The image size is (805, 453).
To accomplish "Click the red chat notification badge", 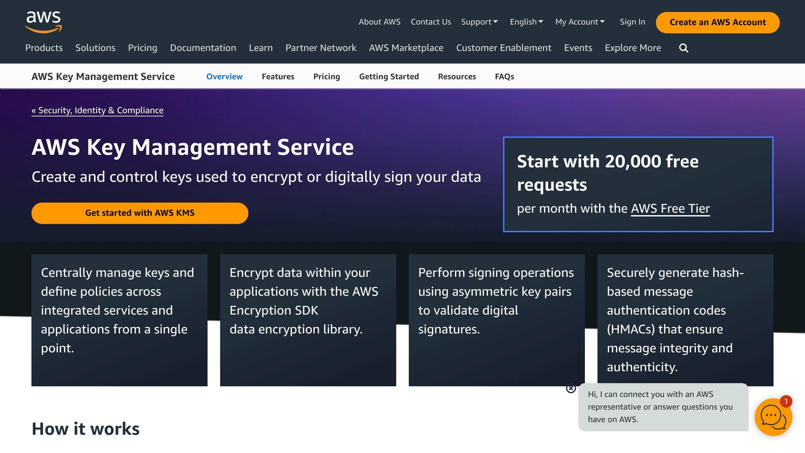I will coord(786,401).
